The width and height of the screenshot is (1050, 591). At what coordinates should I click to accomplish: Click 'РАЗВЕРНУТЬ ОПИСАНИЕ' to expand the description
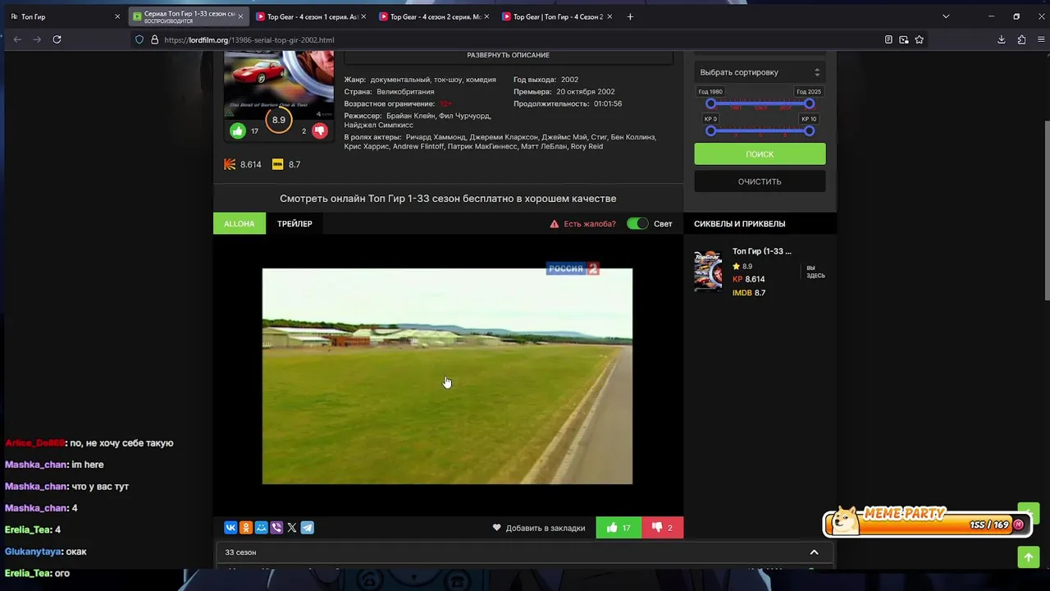click(x=509, y=55)
